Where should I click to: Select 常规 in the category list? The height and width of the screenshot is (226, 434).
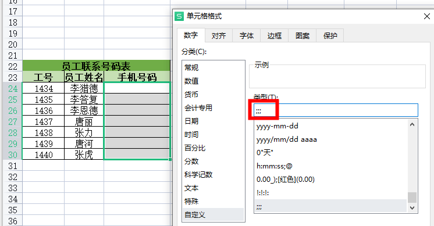point(213,68)
